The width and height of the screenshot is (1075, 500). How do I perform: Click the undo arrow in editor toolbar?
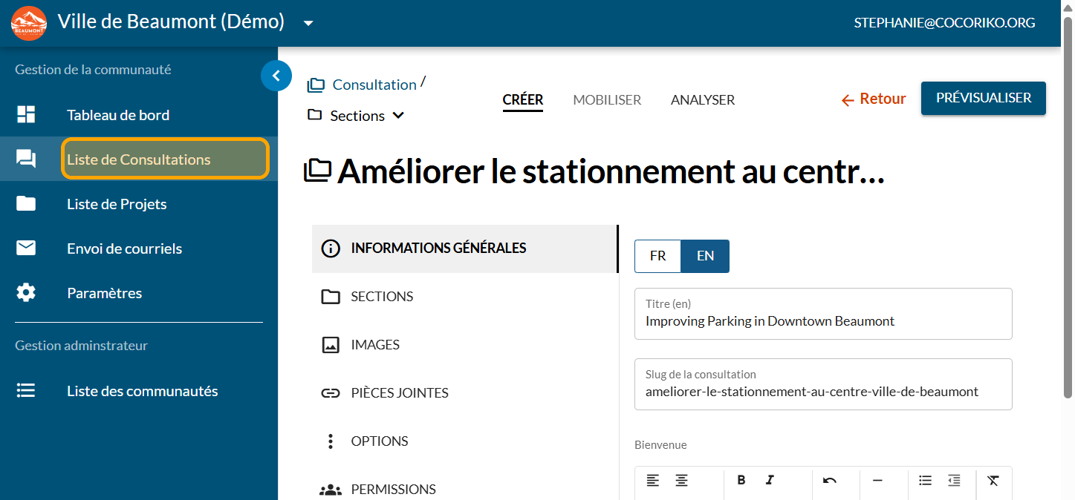(x=830, y=480)
